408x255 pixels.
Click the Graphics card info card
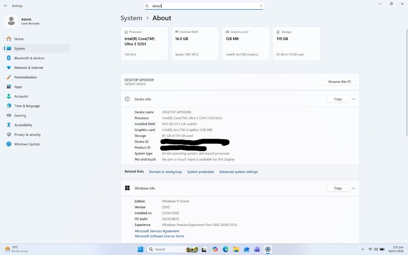(x=246, y=43)
